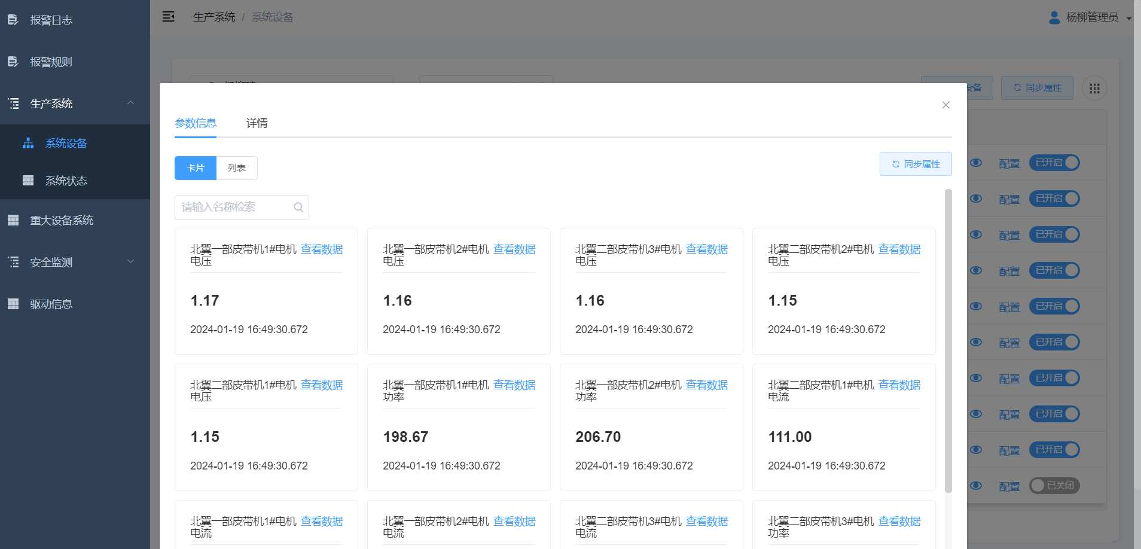
Task: Select 系统设备 in the sidebar
Action: 75,144
